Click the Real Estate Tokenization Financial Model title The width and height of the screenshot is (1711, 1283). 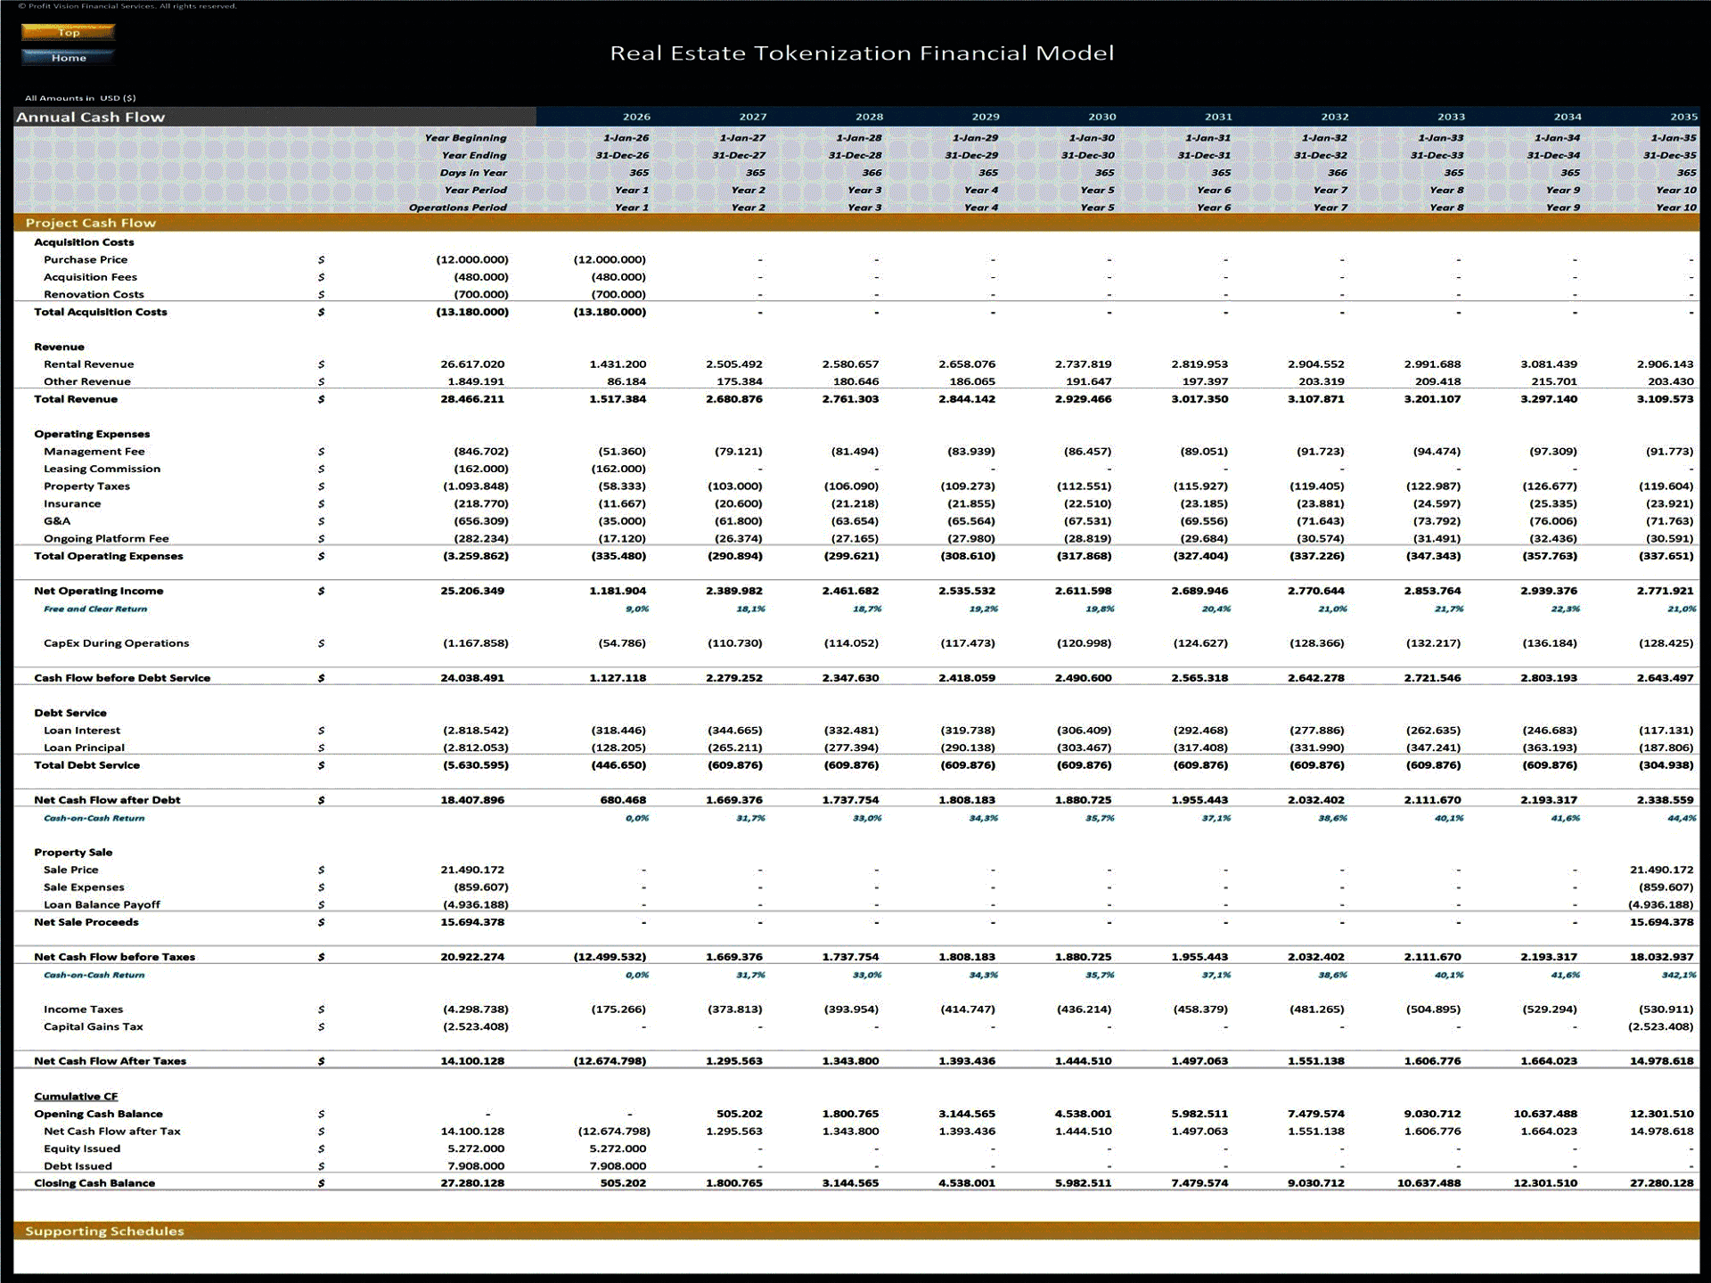(x=862, y=53)
